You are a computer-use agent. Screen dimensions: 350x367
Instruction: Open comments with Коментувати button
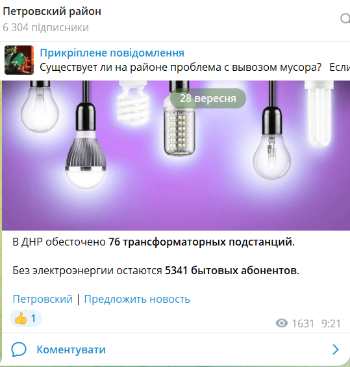click(x=71, y=349)
